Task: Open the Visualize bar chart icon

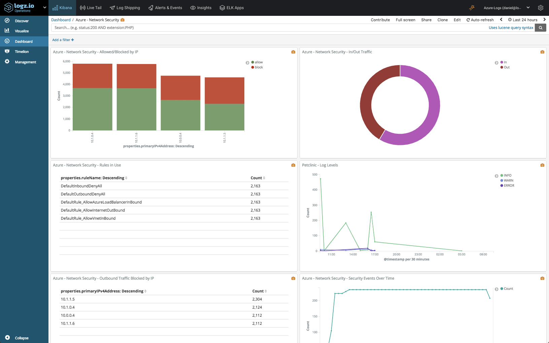Action: [7, 31]
